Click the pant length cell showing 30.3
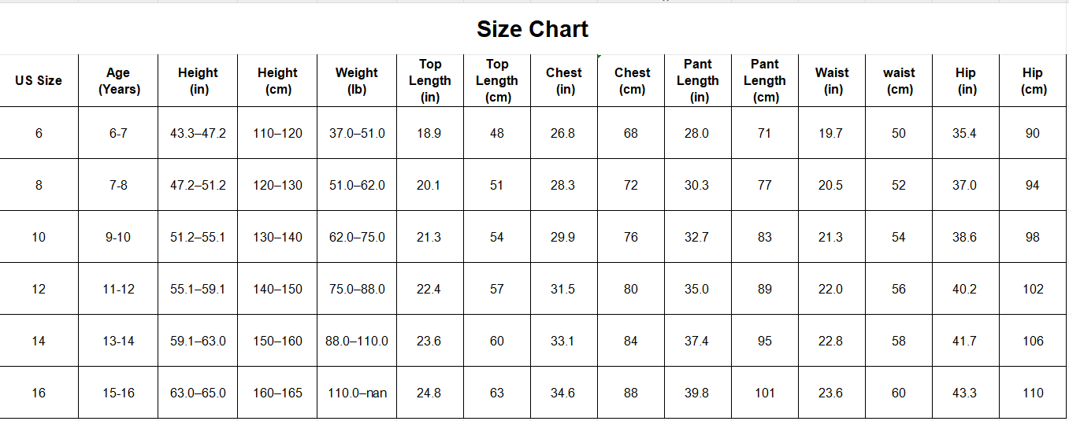The height and width of the screenshot is (421, 1069). pos(697,185)
